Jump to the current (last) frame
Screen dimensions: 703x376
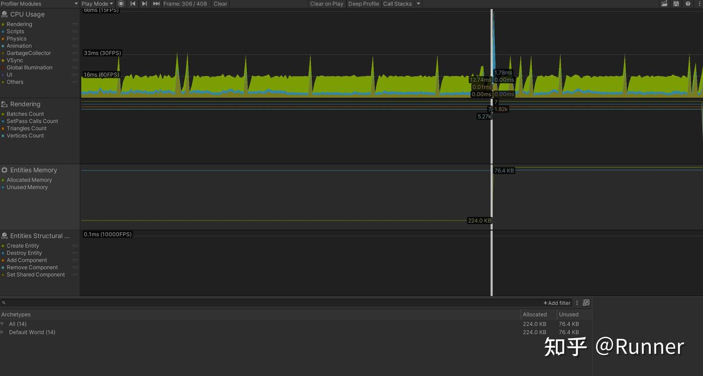(x=156, y=4)
